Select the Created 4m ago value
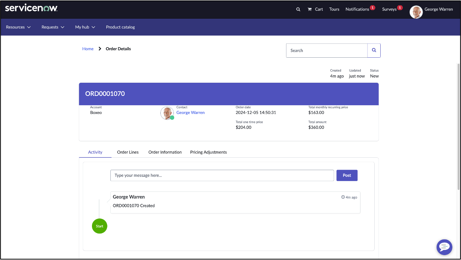Screen dimensions: 461x260 tap(337, 76)
